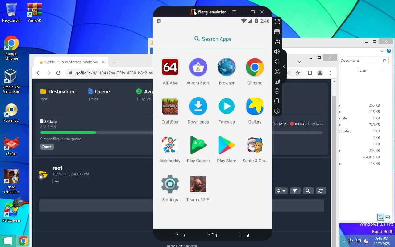This screenshot has width=395, height=247.
Task: Open the Gofile sort order dropdown
Action: point(281,191)
